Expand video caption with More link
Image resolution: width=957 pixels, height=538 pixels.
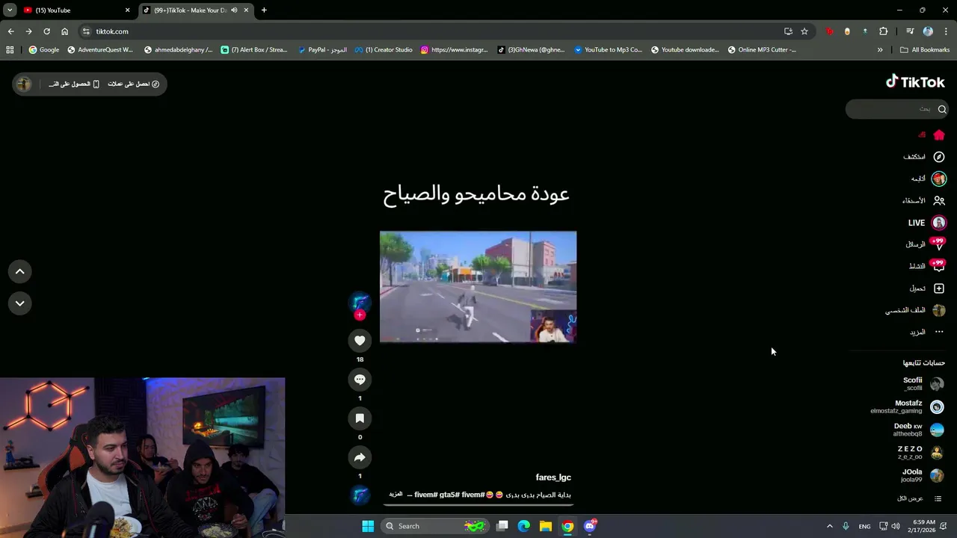click(396, 495)
